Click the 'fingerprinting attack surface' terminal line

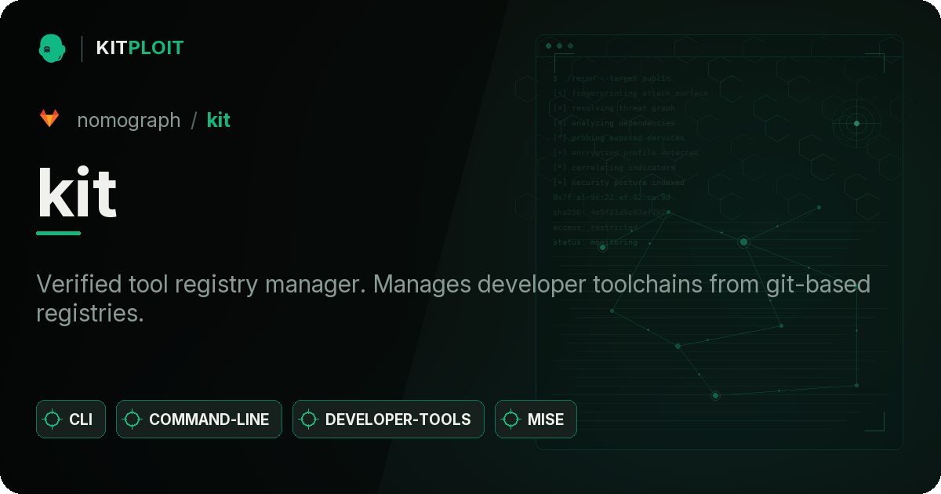(630, 93)
